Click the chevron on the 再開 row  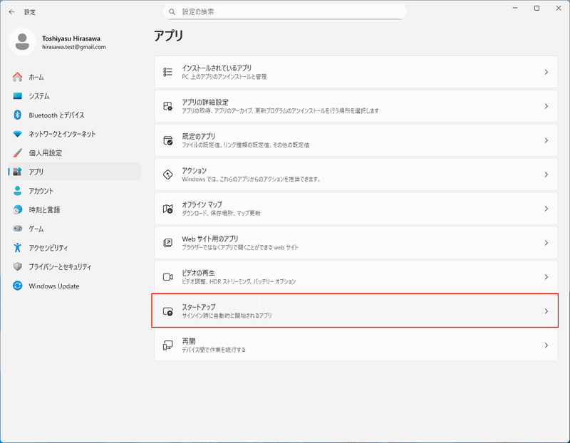[x=546, y=345]
